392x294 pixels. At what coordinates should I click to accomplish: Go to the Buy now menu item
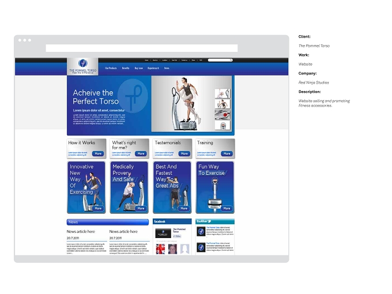[138, 68]
